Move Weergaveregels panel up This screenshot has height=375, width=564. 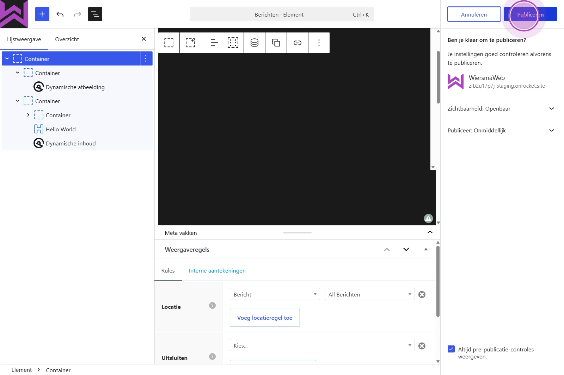tap(387, 249)
